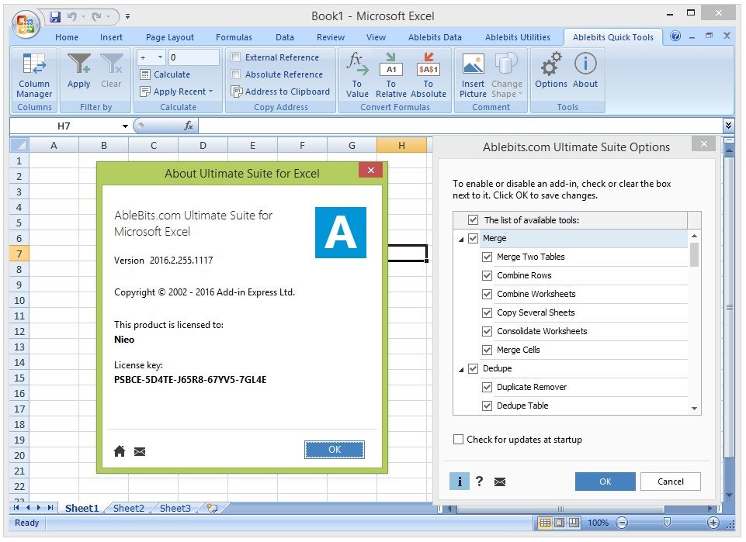The image size is (746, 542).
Task: Clear the filter using the Clear icon
Action: pos(111,71)
